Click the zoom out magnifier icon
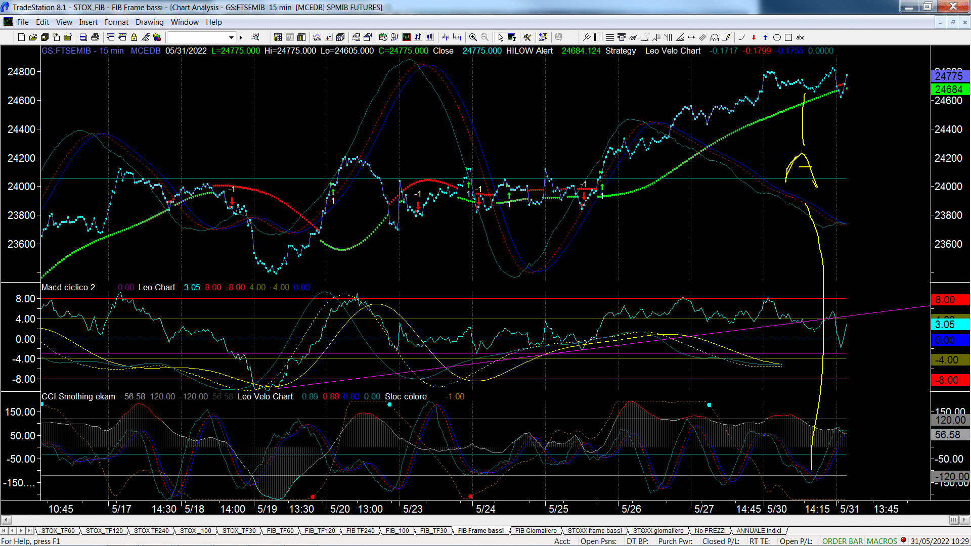 484,37
